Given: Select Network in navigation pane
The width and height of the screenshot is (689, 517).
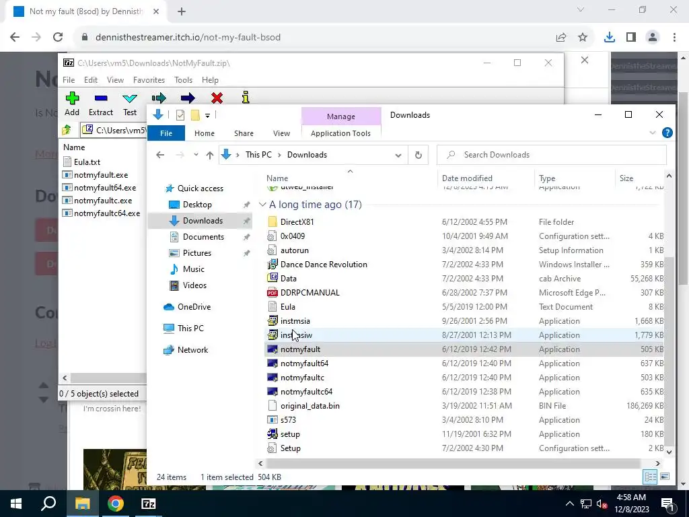Looking at the screenshot, I should (x=192, y=350).
